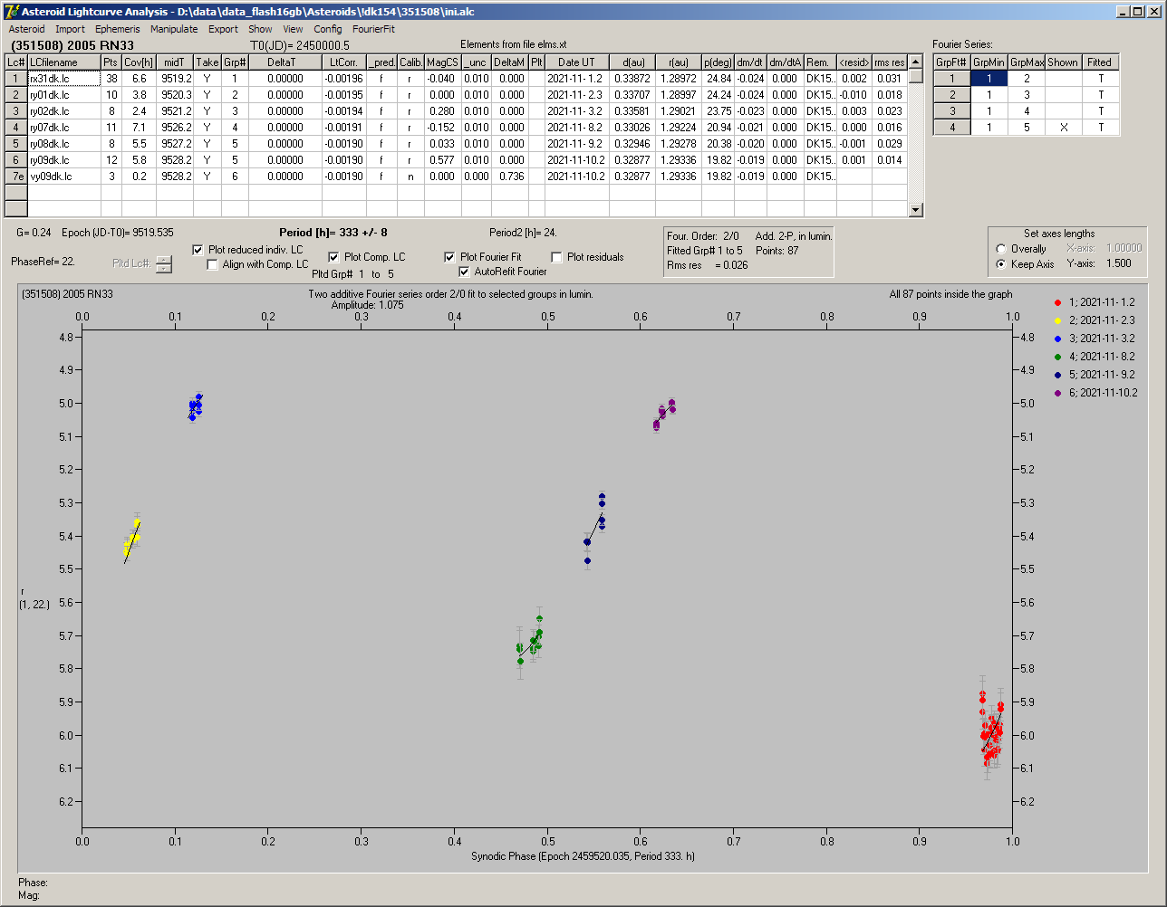Click MagCS value -0.152 in row 4

(442, 128)
